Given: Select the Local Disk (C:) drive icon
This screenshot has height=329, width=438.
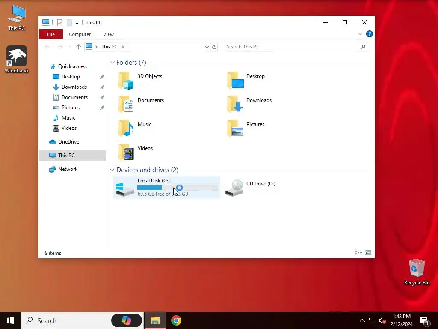Looking at the screenshot, I should pyautogui.click(x=125, y=189).
